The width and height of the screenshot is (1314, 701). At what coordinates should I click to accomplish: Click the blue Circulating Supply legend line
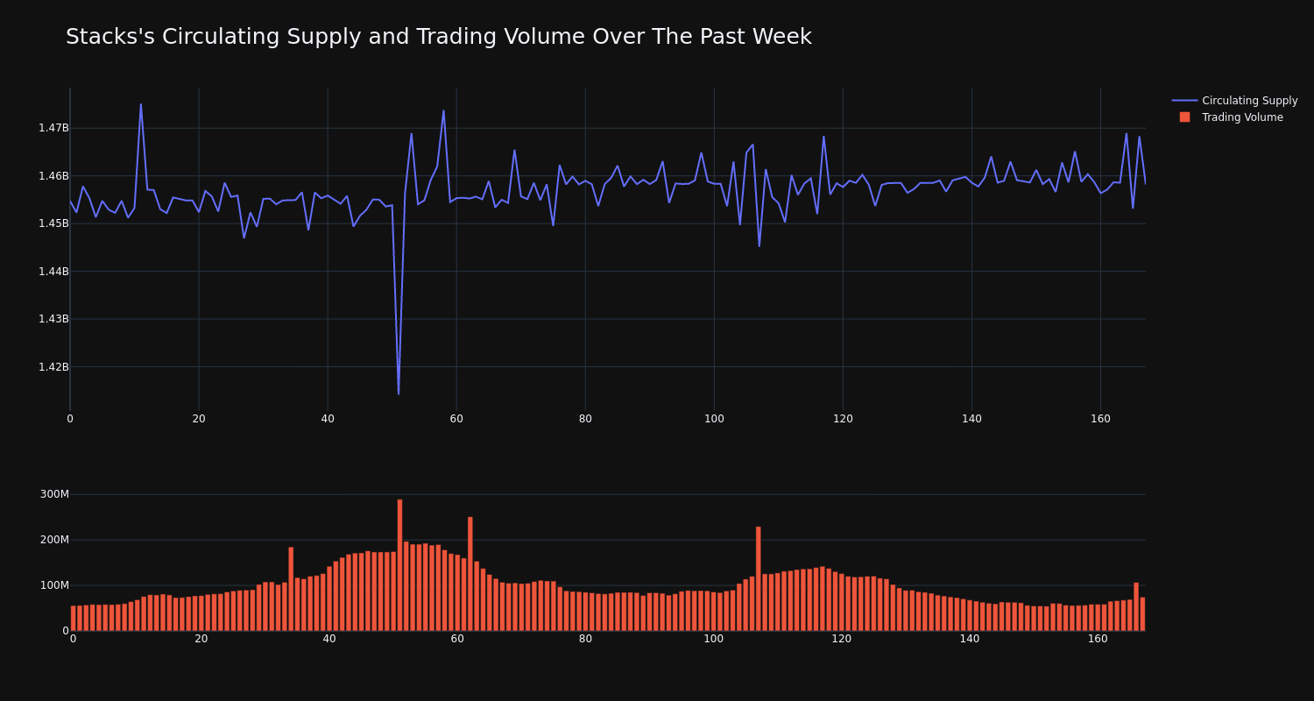click(1184, 101)
